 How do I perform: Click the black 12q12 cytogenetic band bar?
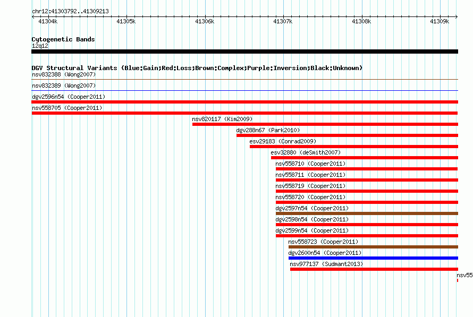(244, 52)
